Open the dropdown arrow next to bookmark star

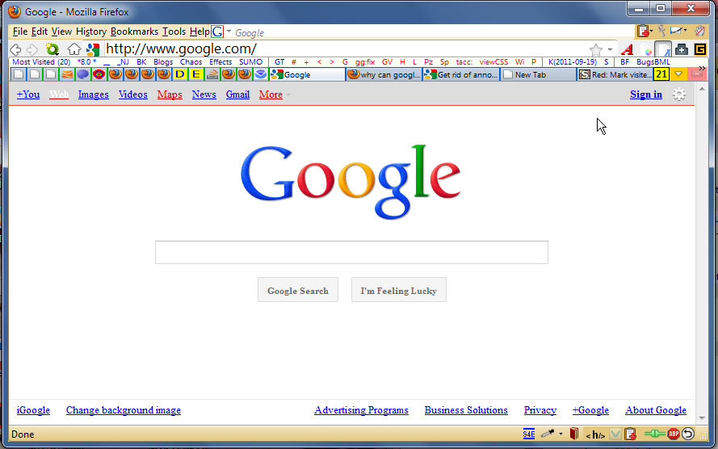pos(610,49)
